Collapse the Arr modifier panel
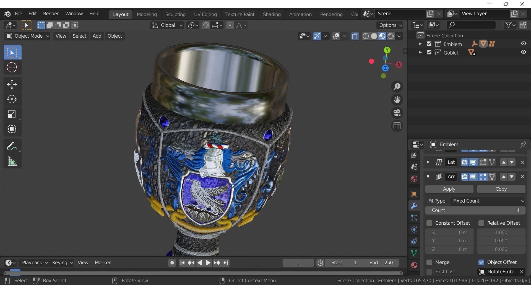This screenshot has height=285, width=531. pos(428,177)
